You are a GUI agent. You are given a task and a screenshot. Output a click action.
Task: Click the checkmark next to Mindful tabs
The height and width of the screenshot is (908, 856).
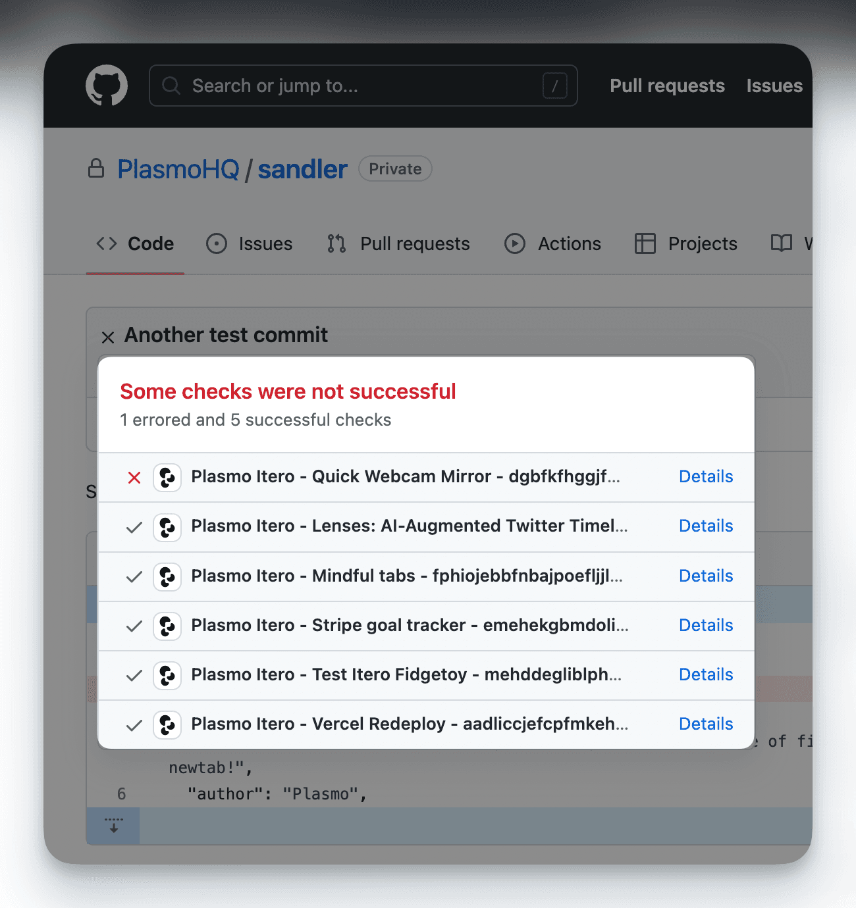tap(134, 577)
